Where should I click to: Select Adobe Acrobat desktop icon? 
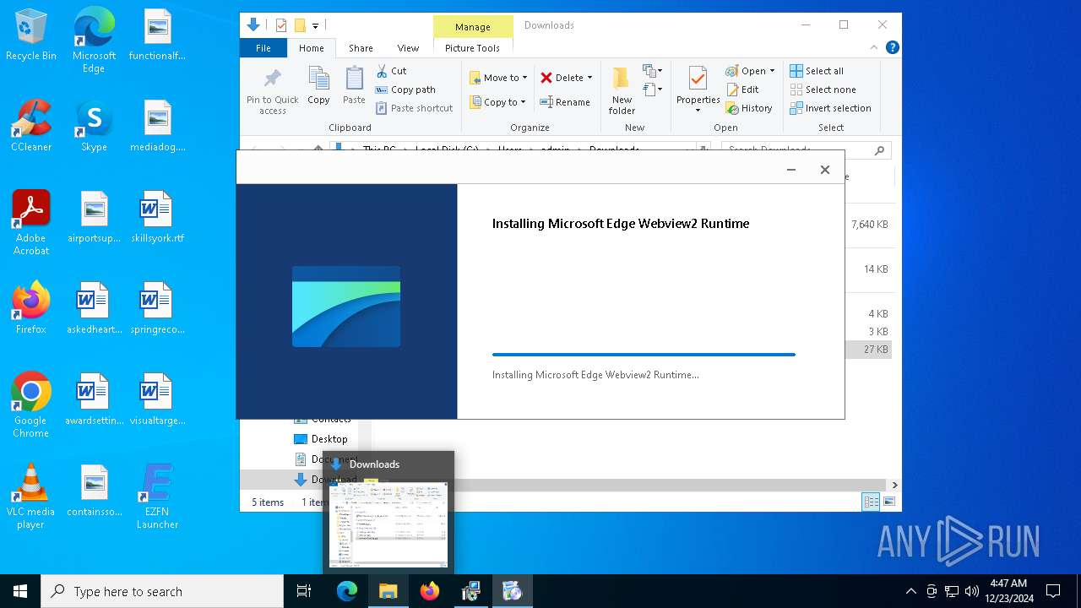(31, 223)
